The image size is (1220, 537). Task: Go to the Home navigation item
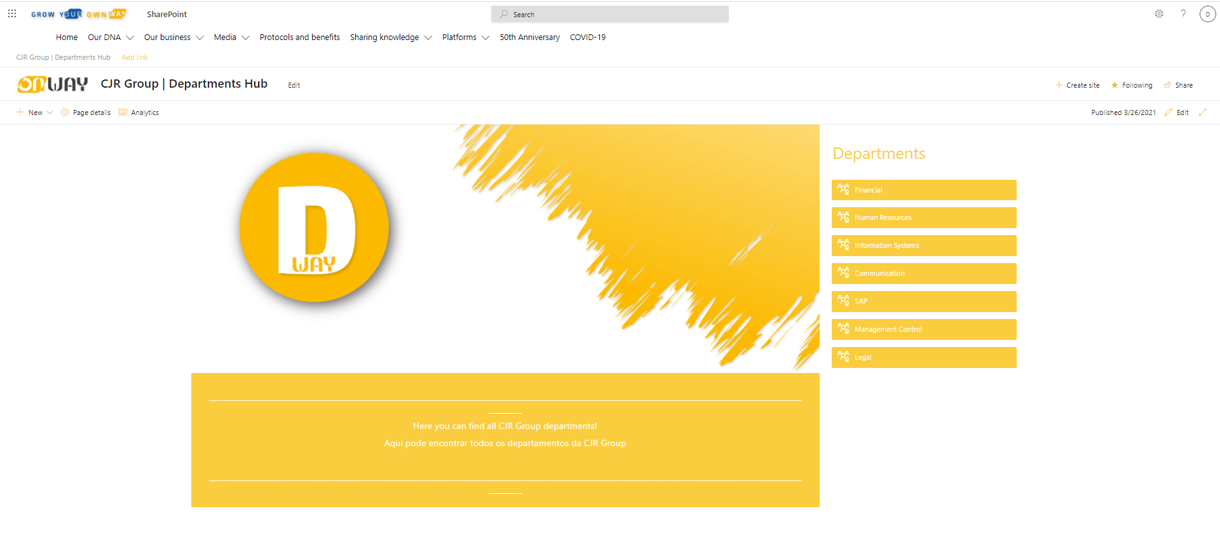pos(67,37)
